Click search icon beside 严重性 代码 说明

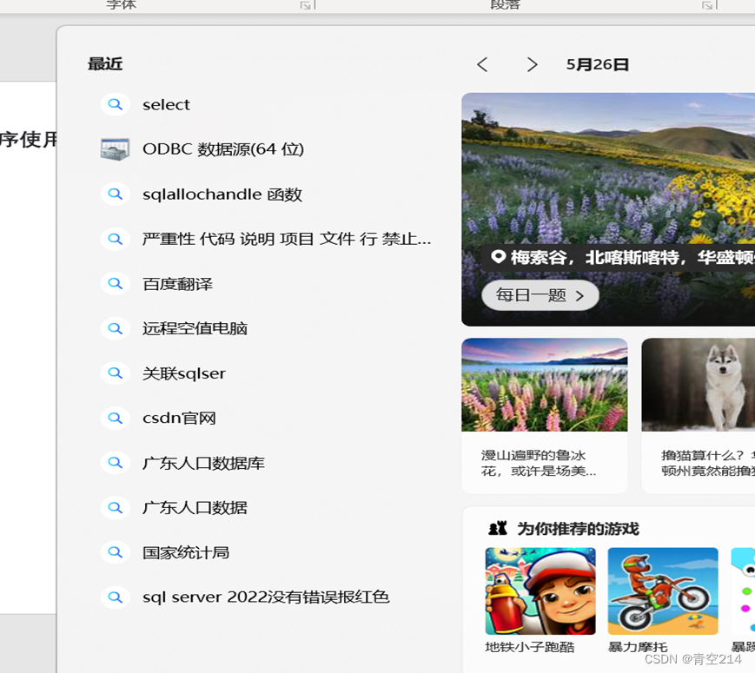click(x=115, y=239)
